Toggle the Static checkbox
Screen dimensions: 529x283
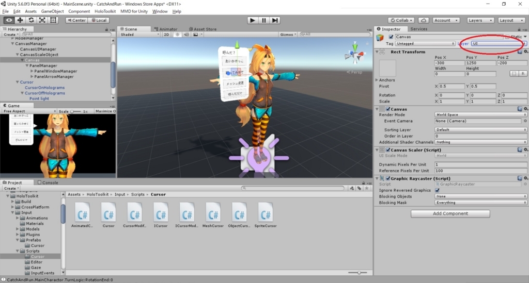[x=507, y=37]
